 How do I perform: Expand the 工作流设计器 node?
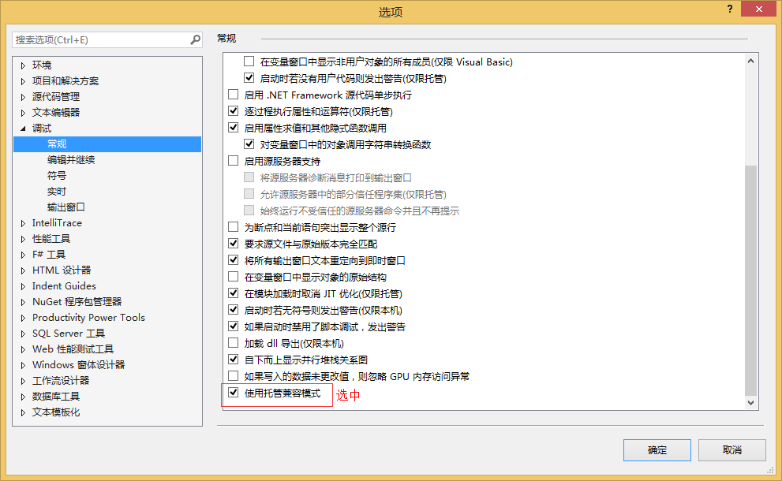[23, 382]
